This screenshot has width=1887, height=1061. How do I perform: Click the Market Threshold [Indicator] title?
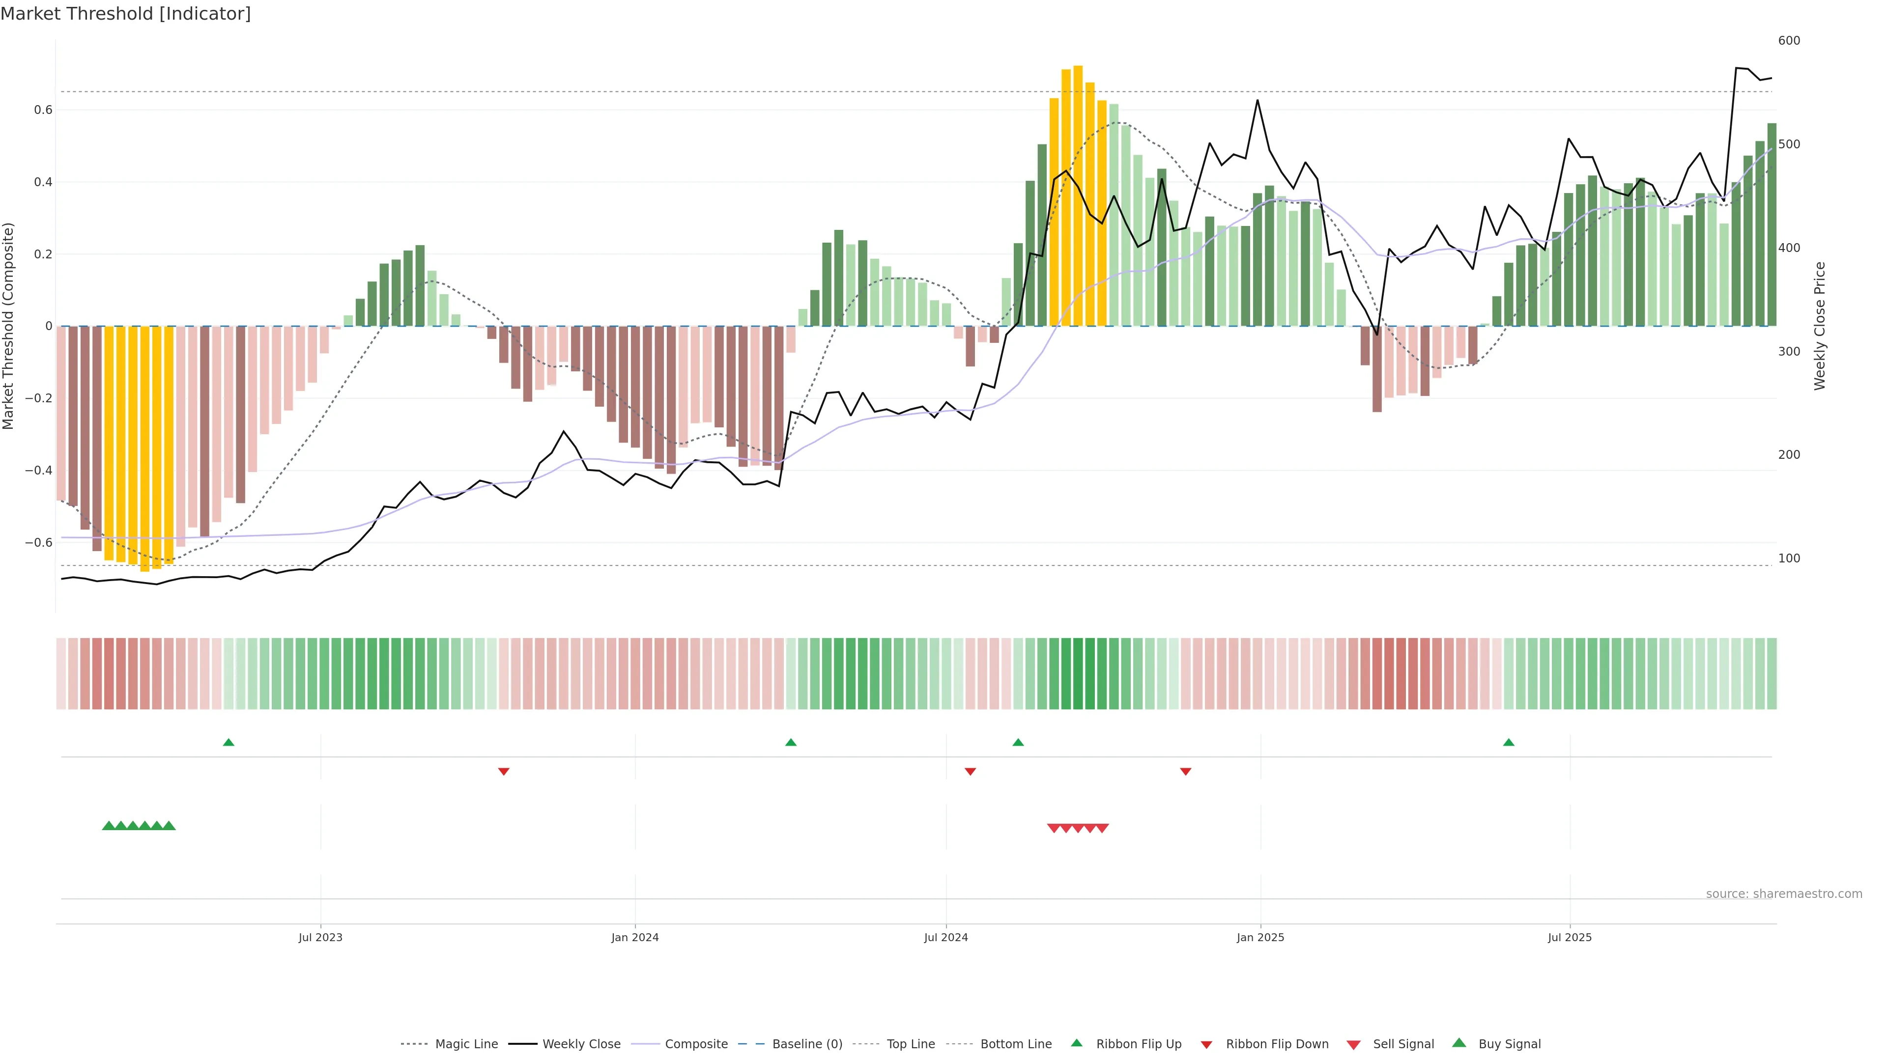click(125, 14)
